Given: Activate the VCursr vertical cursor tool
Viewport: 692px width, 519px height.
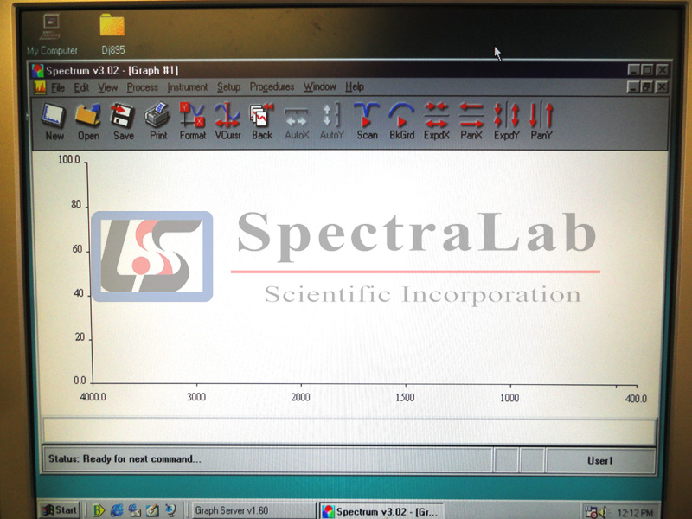Looking at the screenshot, I should tap(227, 121).
